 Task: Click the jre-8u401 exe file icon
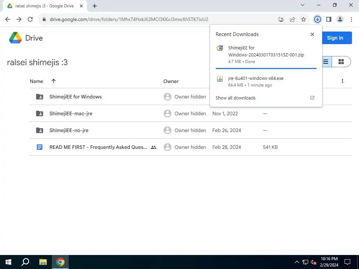click(220, 79)
